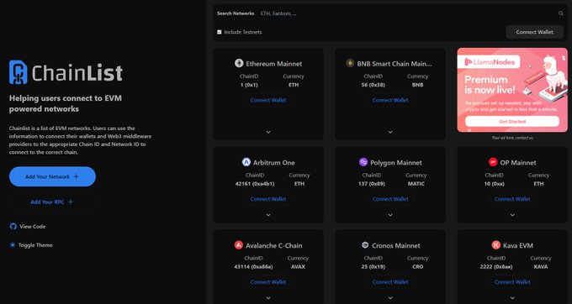
Task: Click the 'Kava EVM' title text
Action: (518, 246)
